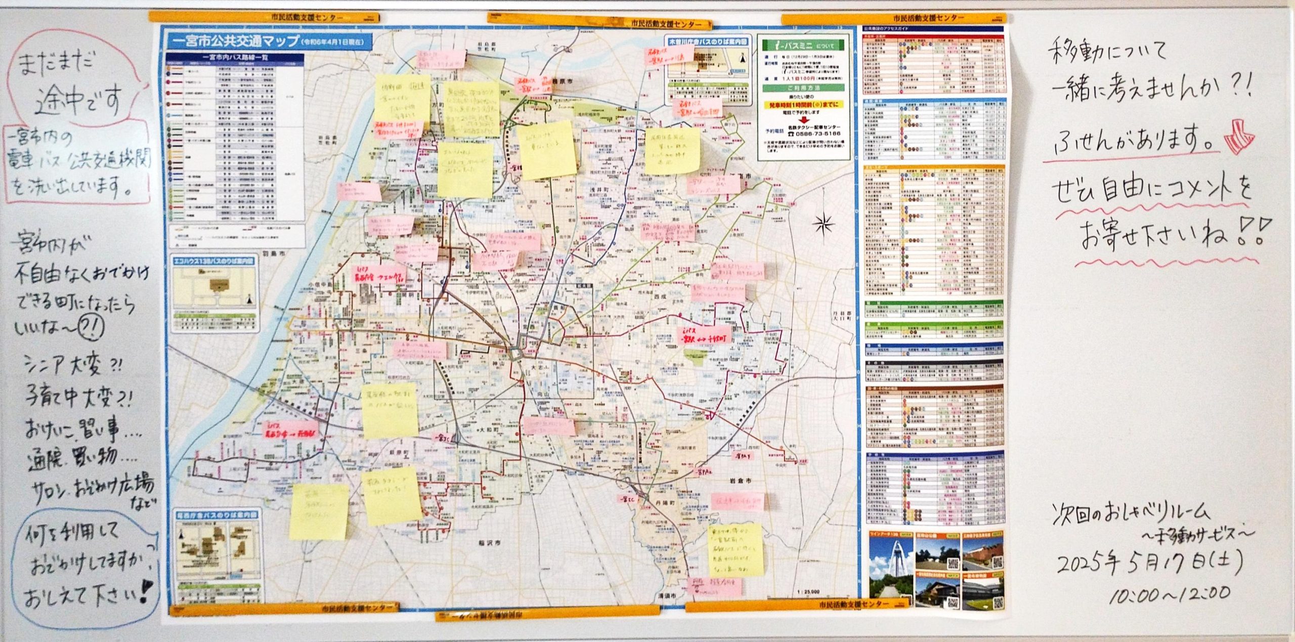Image resolution: width=1295 pixels, height=642 pixels.
Task: Click the map label 稲沢市
Action: pos(489,543)
